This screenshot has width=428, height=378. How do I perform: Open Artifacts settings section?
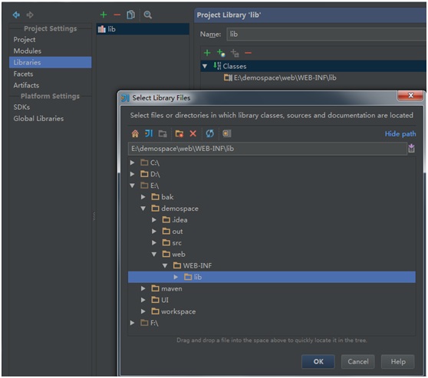pyautogui.click(x=26, y=85)
